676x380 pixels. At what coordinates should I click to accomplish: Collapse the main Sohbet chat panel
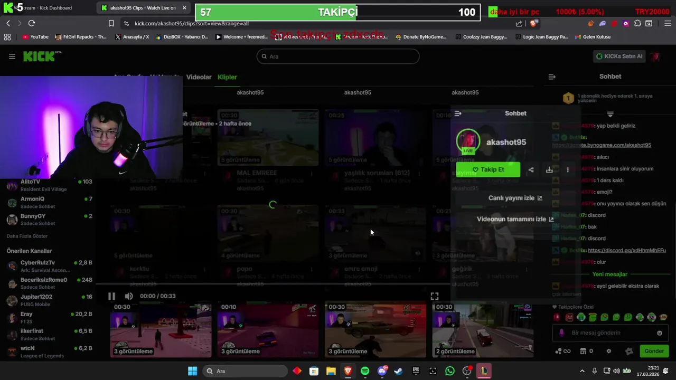click(552, 77)
